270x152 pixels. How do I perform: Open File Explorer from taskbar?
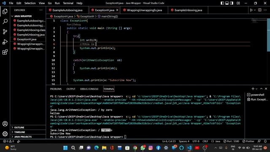coord(104,148)
